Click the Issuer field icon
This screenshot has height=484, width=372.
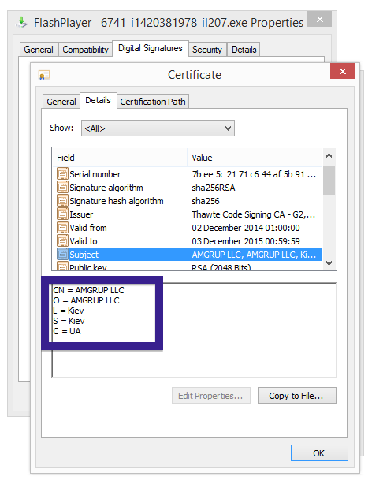coord(62,214)
